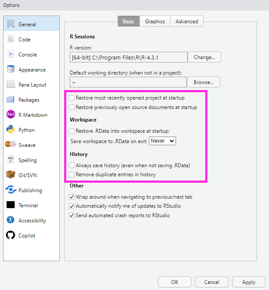Disable automatic RStudio update notifications
Screen dimensions: 269x290
point(72,206)
